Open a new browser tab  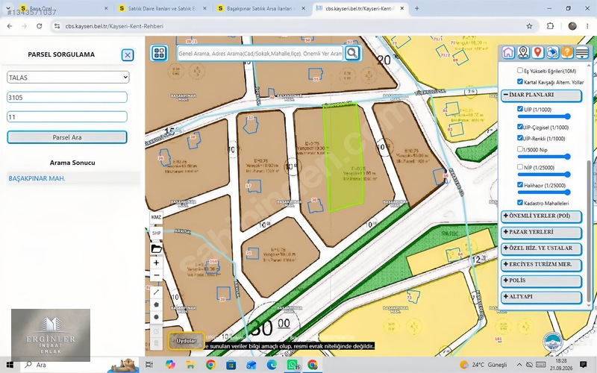(417, 8)
